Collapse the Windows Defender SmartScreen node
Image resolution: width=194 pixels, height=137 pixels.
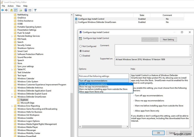12,97
